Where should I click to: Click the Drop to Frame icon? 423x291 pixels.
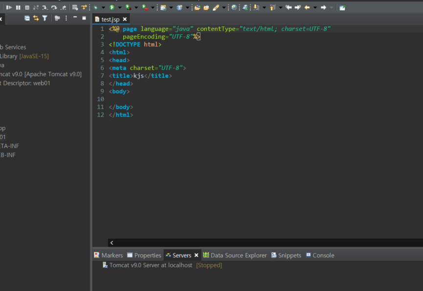[75, 7]
